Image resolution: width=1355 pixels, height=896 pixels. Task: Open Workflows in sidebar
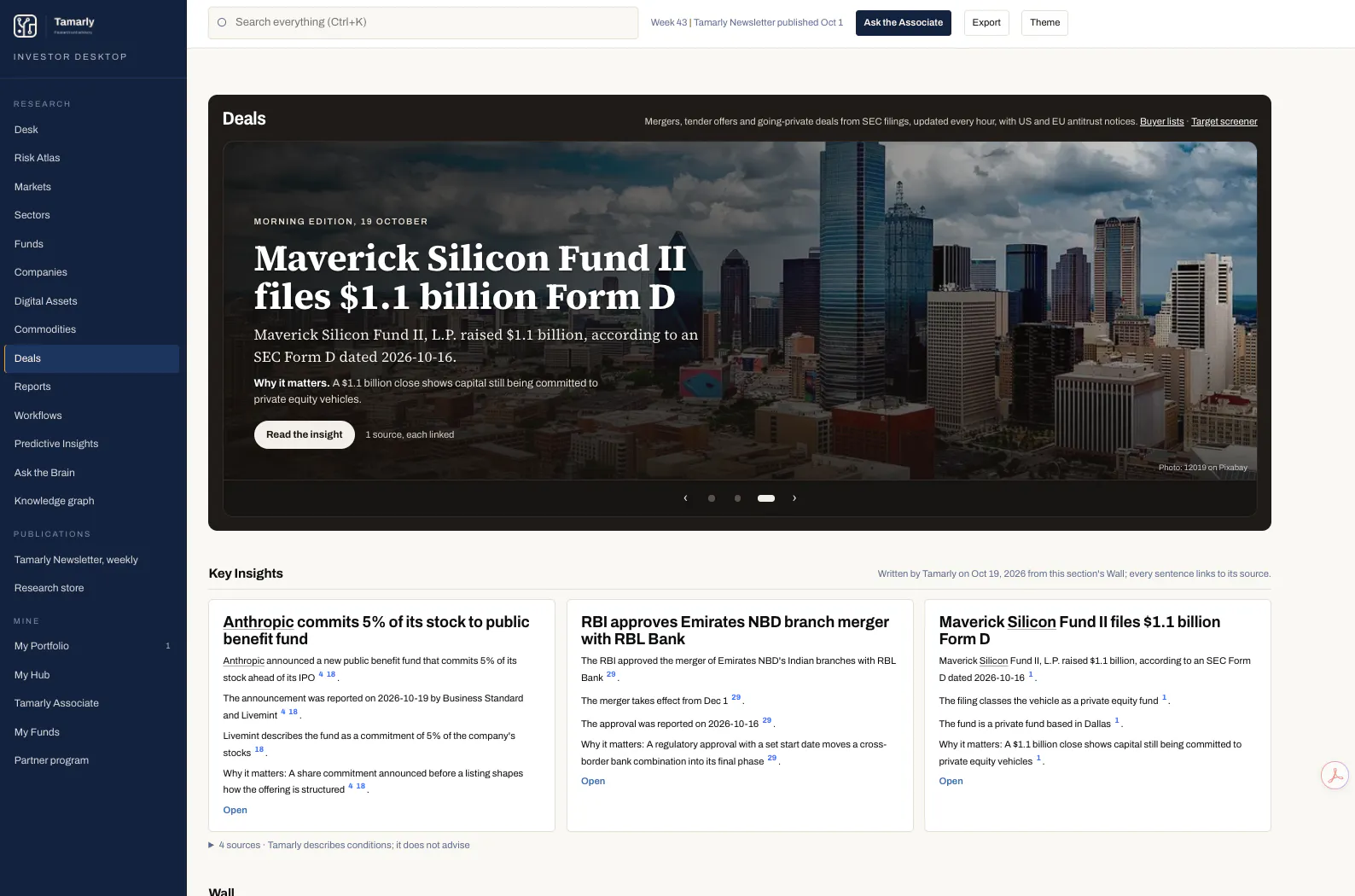pos(91,416)
